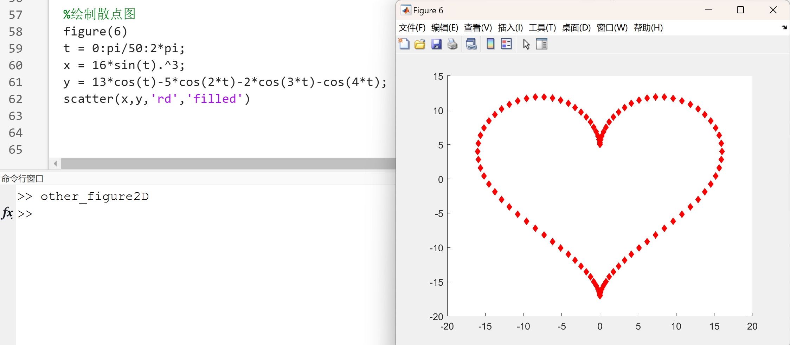
Task: Open the 桌面(D) menu
Action: click(x=576, y=28)
